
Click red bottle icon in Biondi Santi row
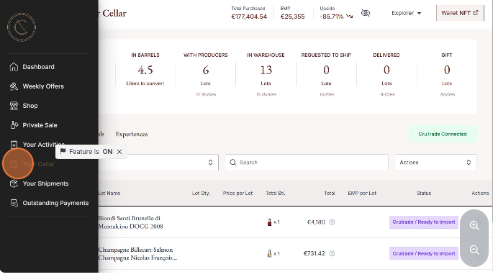[x=269, y=222]
